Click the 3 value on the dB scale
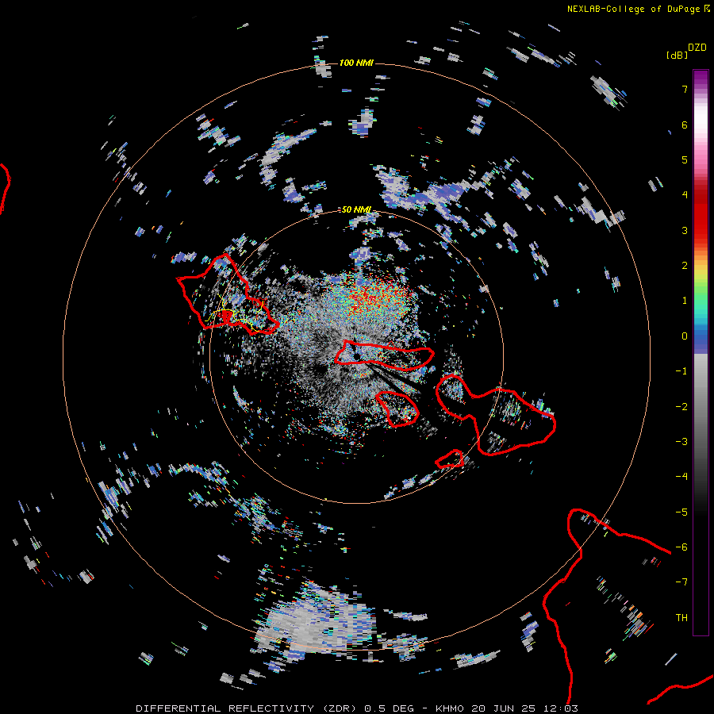Viewport: 714px width, 714px height. point(685,230)
